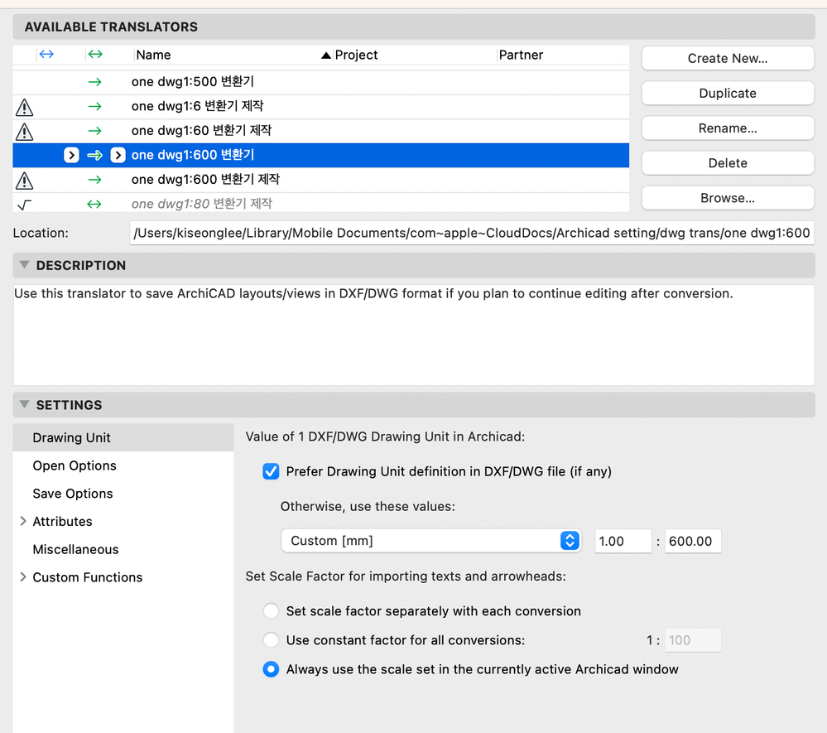The image size is (827, 733).
Task: Uncheck "Prefer Drawing Unit definition in DXF/DWG file"
Action: click(x=271, y=471)
